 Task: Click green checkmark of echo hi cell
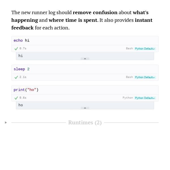[16, 49]
